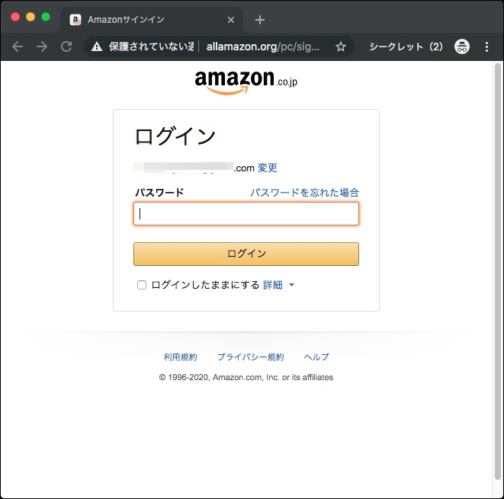Click the browser forward arrow
The image size is (504, 499).
pos(42,46)
